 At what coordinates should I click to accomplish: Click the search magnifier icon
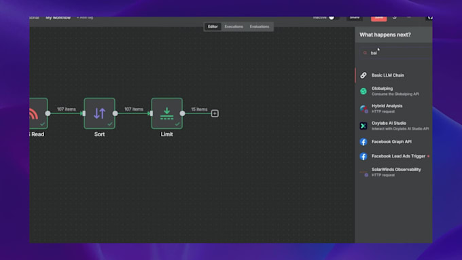[x=365, y=53]
